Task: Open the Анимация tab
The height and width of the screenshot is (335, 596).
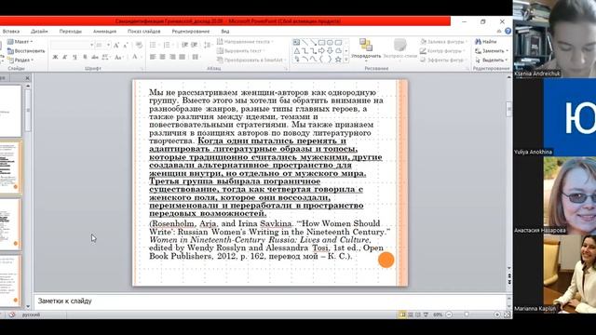Action: (x=104, y=31)
